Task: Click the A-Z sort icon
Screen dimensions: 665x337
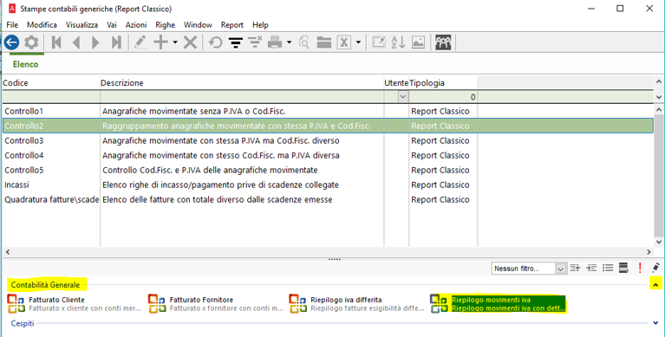Action: pos(398,42)
